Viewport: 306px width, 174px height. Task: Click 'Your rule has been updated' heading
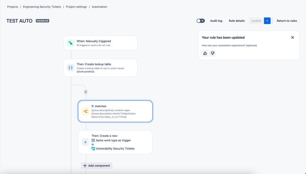pyautogui.click(x=223, y=38)
